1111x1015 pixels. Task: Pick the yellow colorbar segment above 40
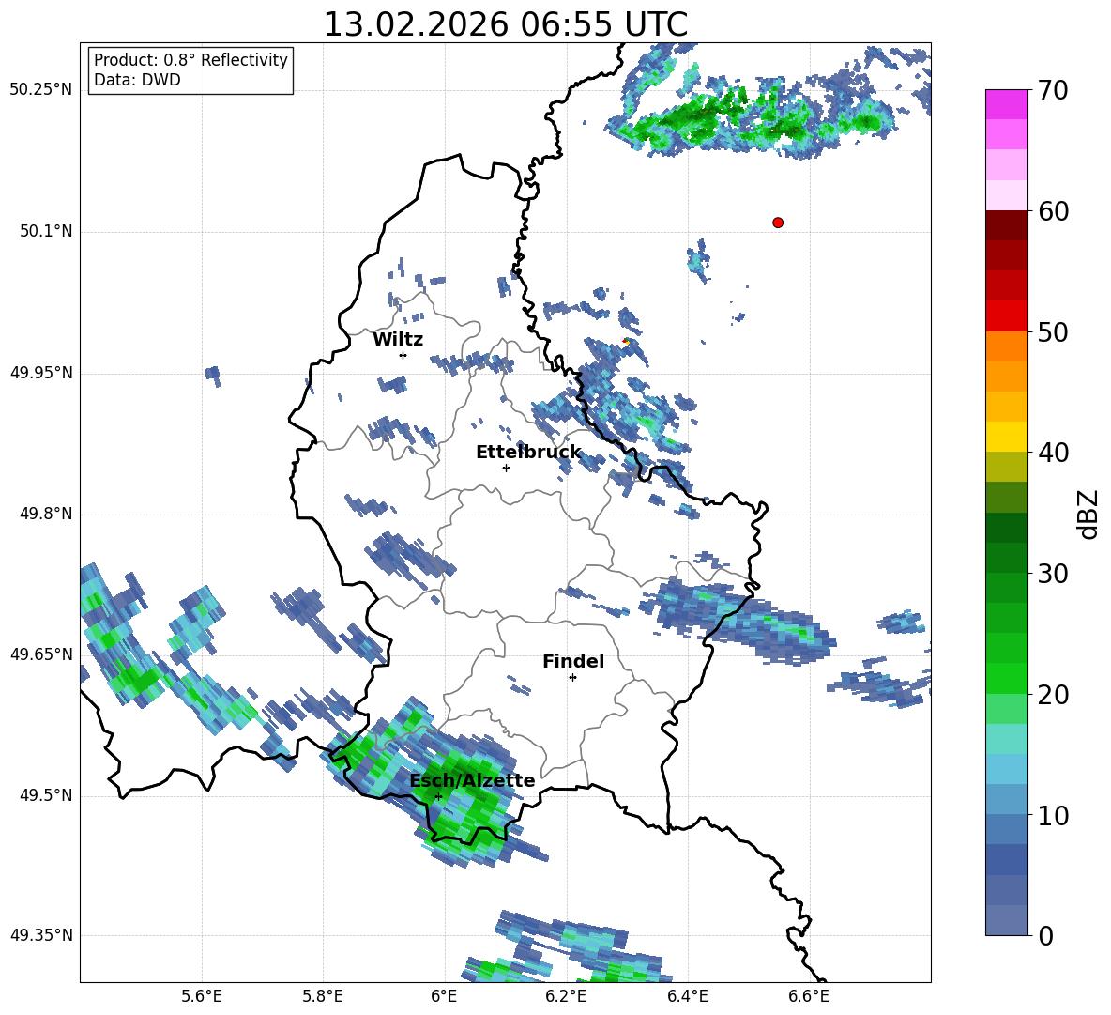[x=1006, y=437]
